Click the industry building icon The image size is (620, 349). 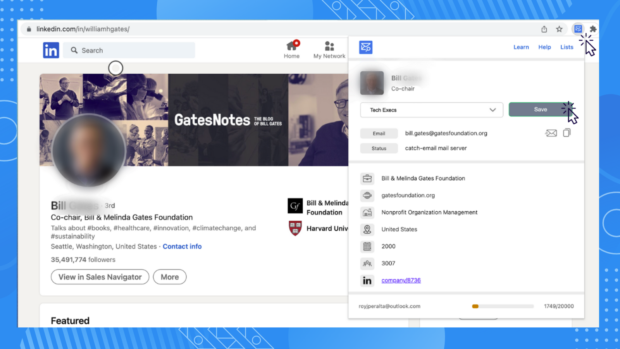click(x=367, y=213)
